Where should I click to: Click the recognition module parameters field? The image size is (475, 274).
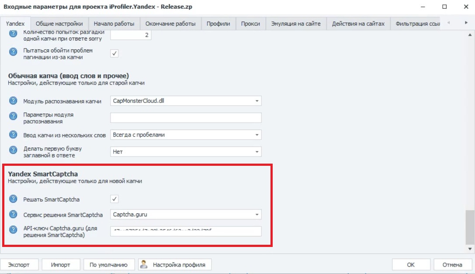(186, 118)
